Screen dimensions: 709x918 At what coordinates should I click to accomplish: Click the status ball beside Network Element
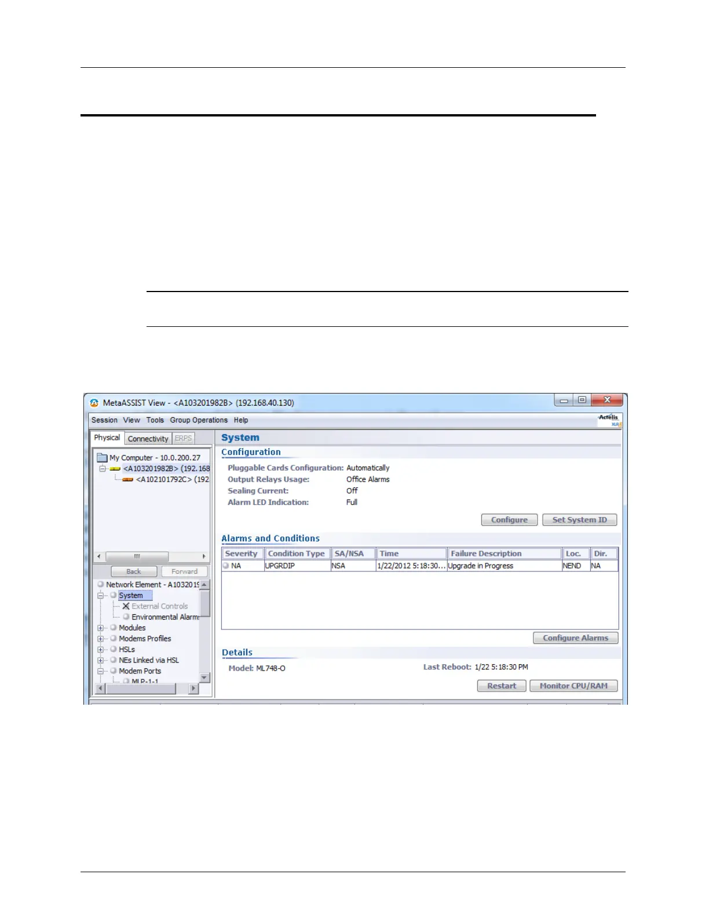101,584
